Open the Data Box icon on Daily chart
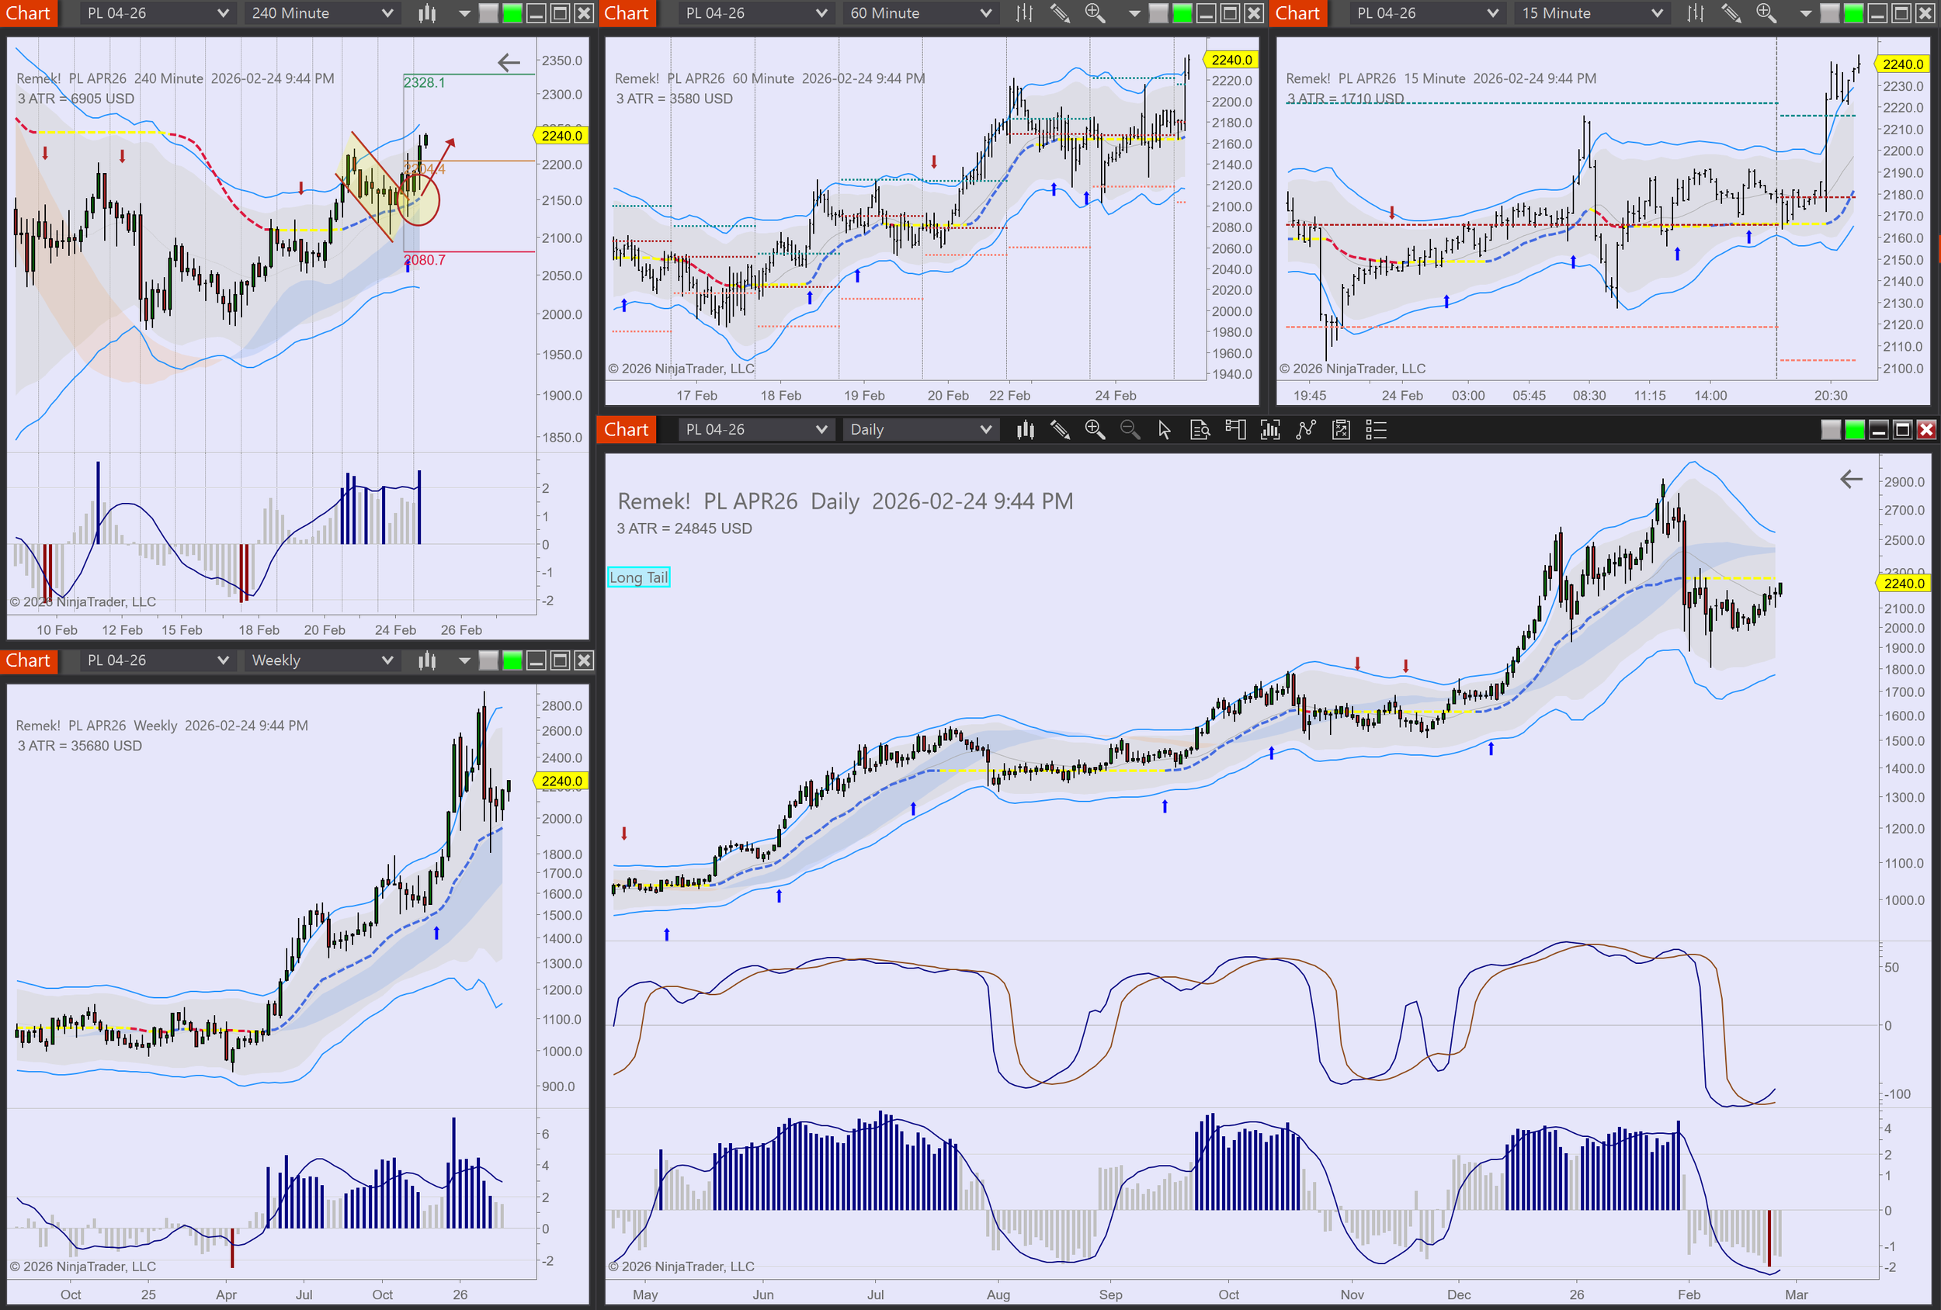This screenshot has width=1941, height=1310. click(1200, 430)
